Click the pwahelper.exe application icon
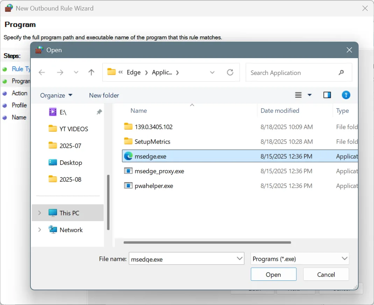 [128, 186]
